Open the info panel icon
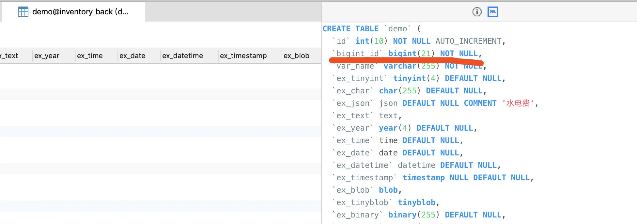 tap(477, 12)
